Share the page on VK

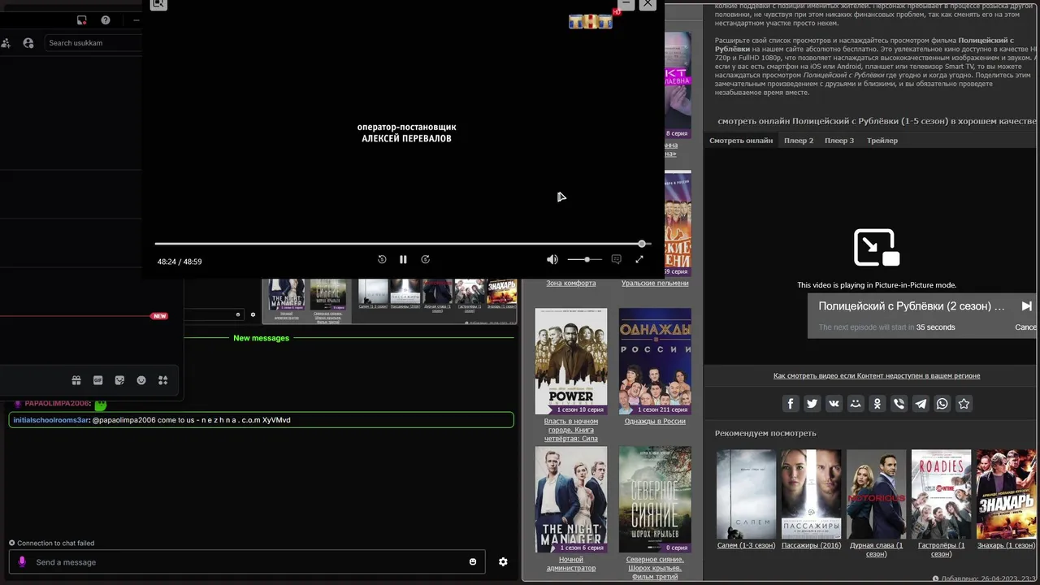pyautogui.click(x=834, y=404)
